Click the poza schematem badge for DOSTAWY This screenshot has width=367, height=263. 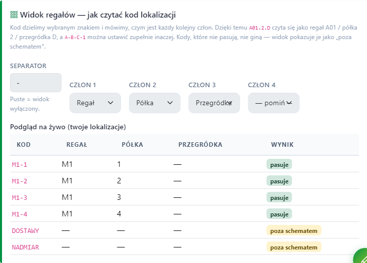click(x=293, y=230)
